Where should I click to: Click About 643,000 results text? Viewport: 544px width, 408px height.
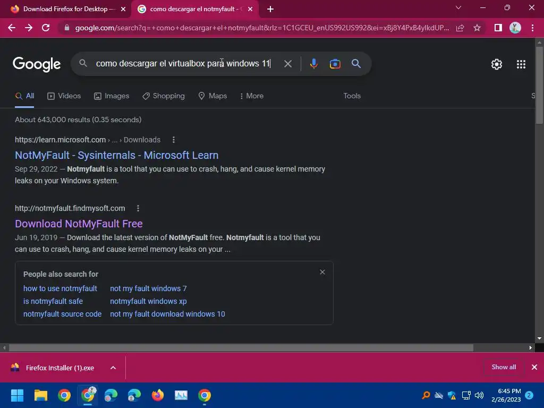[78, 120]
